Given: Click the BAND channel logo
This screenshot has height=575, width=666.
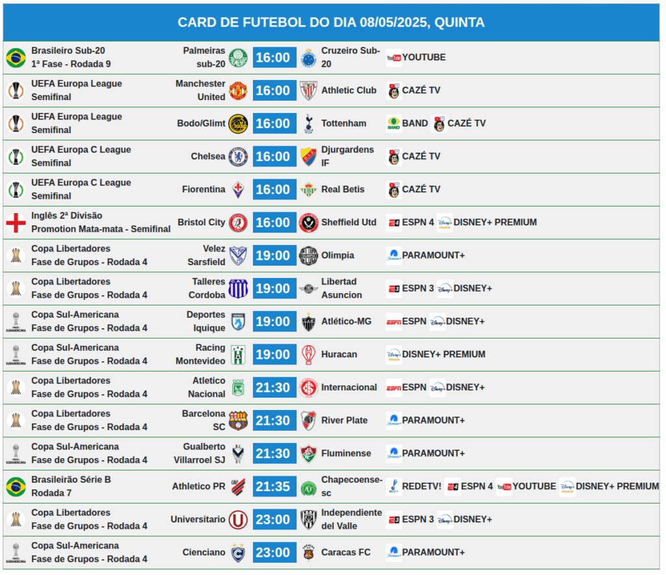Looking at the screenshot, I should coord(393,124).
